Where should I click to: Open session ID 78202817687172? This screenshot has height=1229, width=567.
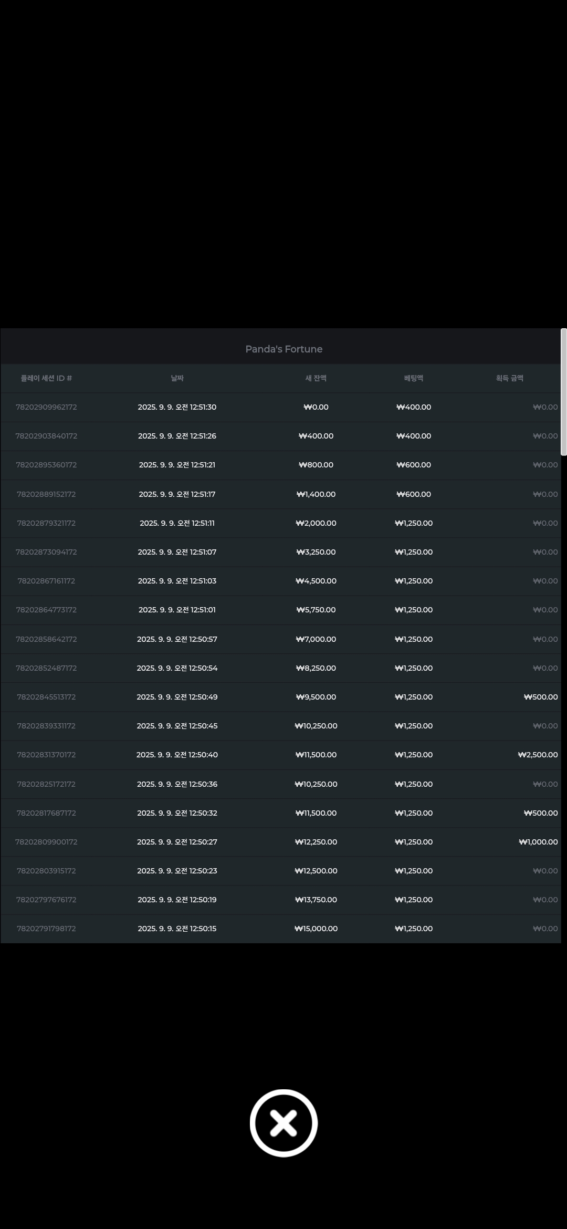46,813
